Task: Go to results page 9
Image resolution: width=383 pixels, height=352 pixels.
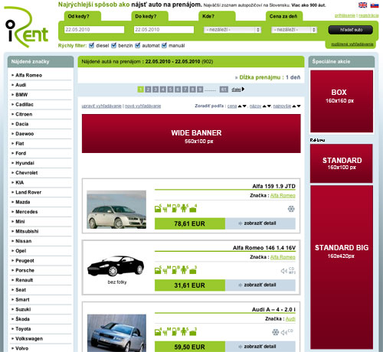Action: point(200,90)
